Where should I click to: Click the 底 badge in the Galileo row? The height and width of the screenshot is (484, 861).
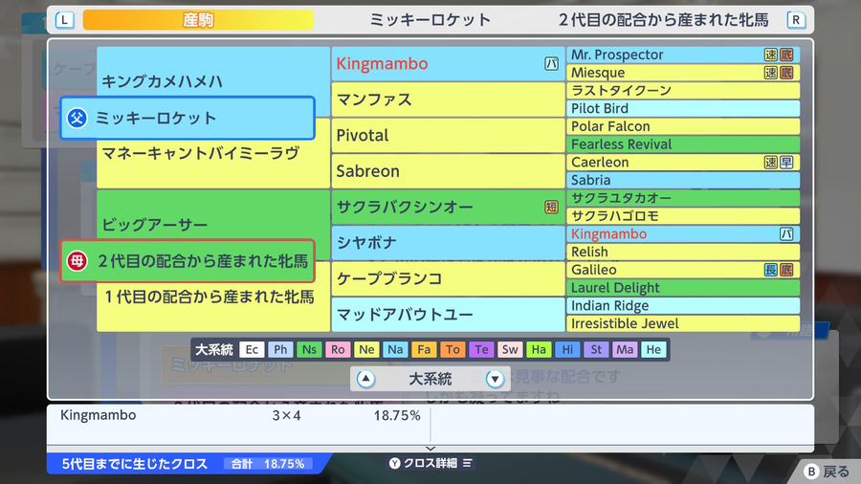786,270
